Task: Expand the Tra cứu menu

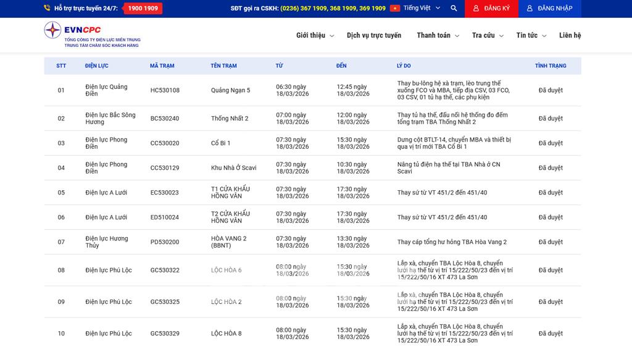Action: tap(488, 36)
